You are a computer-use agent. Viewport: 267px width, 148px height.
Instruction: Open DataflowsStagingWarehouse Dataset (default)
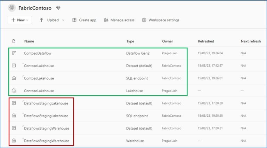tap(47, 128)
